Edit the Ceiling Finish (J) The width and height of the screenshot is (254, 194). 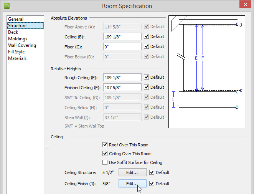[132, 184]
